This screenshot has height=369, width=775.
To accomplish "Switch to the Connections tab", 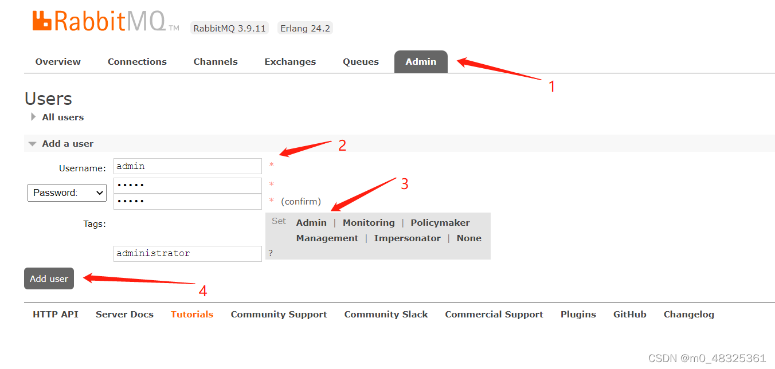I will (x=137, y=62).
